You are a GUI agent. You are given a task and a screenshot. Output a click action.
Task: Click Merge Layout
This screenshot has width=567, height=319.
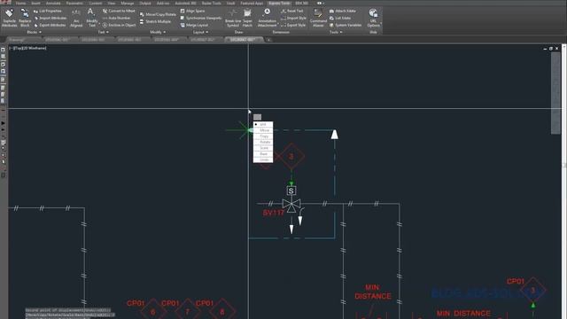pyautogui.click(x=194, y=26)
